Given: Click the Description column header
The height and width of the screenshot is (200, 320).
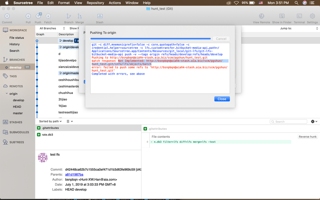Looking at the screenshot, I should pyautogui.click(x=66, y=34).
